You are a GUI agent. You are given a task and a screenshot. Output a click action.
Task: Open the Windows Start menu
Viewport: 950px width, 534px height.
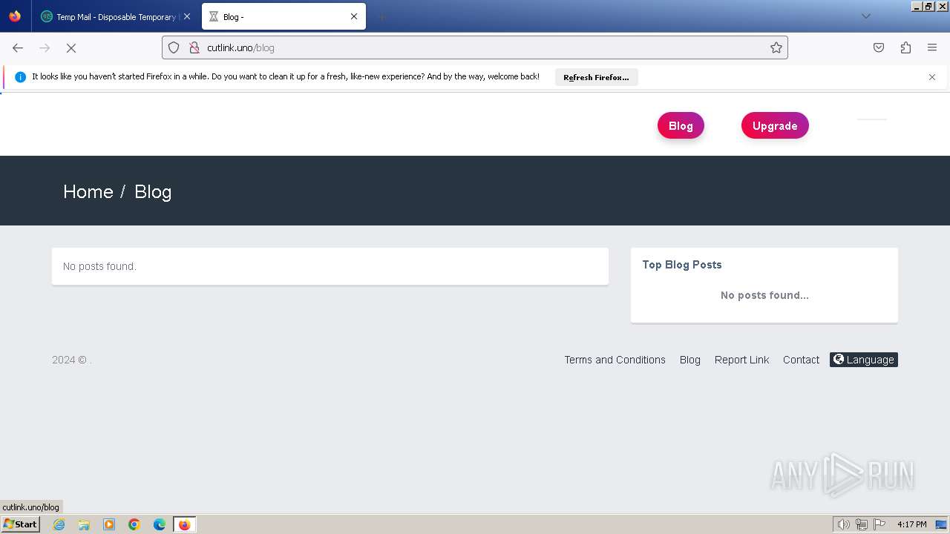coord(20,524)
